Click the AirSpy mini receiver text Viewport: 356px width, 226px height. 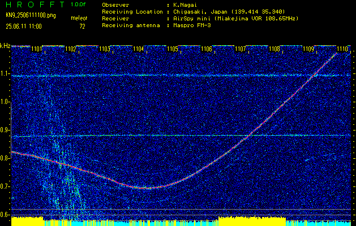pyautogui.click(x=236, y=18)
